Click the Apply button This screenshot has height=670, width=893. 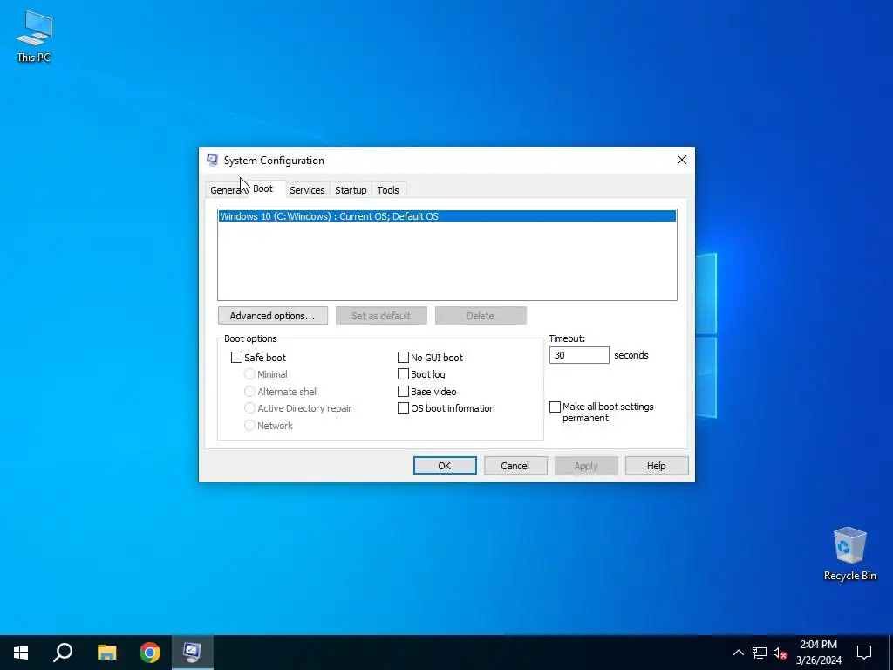pyautogui.click(x=586, y=466)
